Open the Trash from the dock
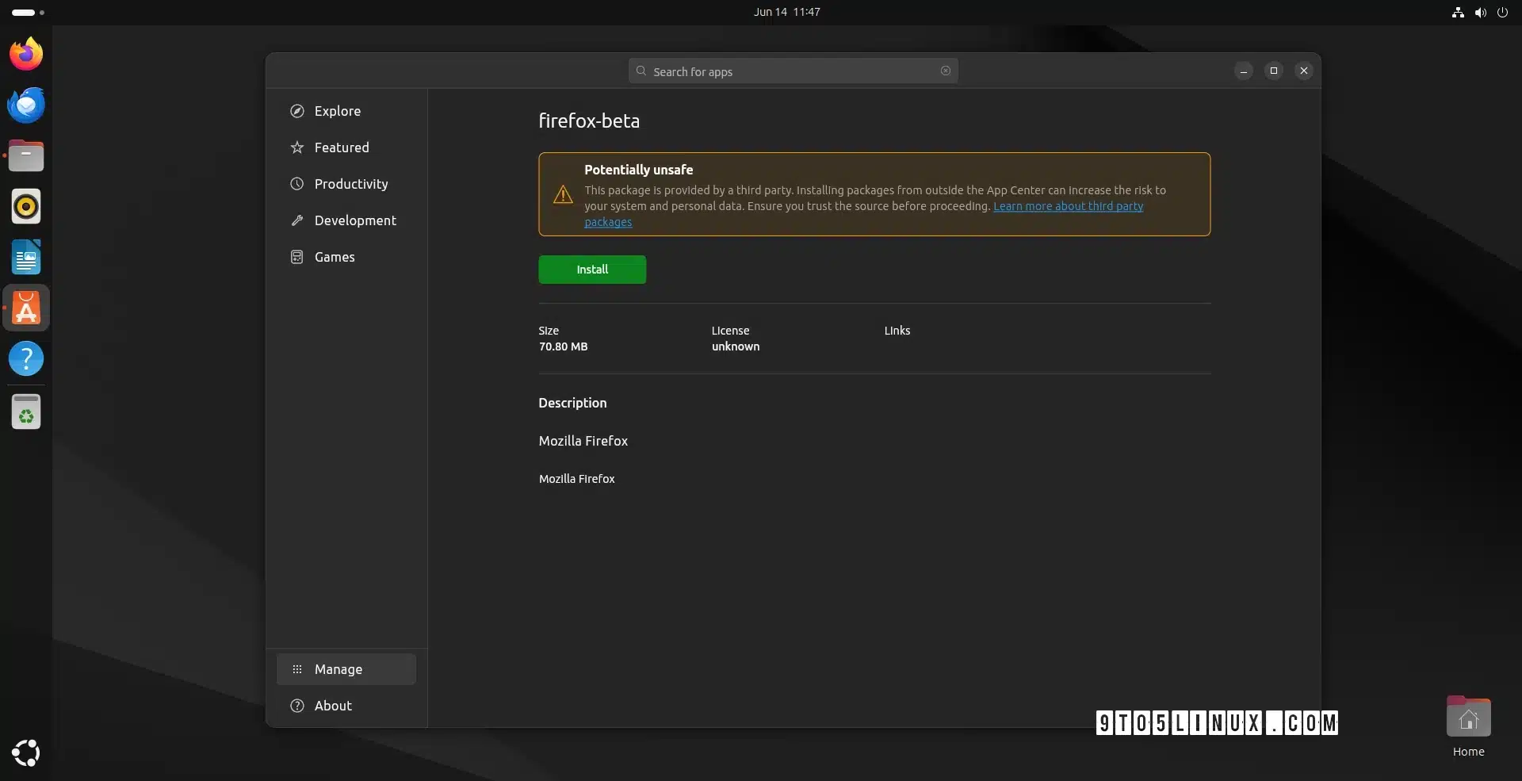 tap(26, 412)
